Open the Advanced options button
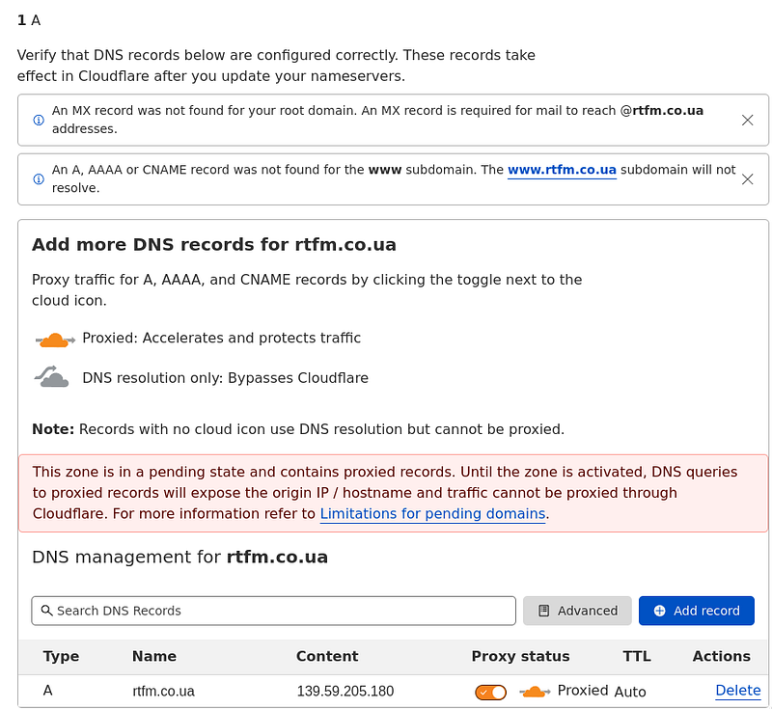 [x=577, y=611]
